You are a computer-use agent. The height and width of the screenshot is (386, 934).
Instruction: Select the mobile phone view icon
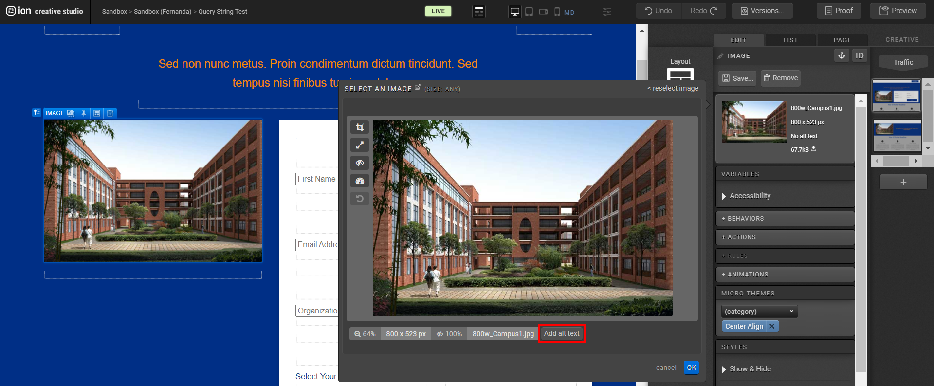point(557,12)
